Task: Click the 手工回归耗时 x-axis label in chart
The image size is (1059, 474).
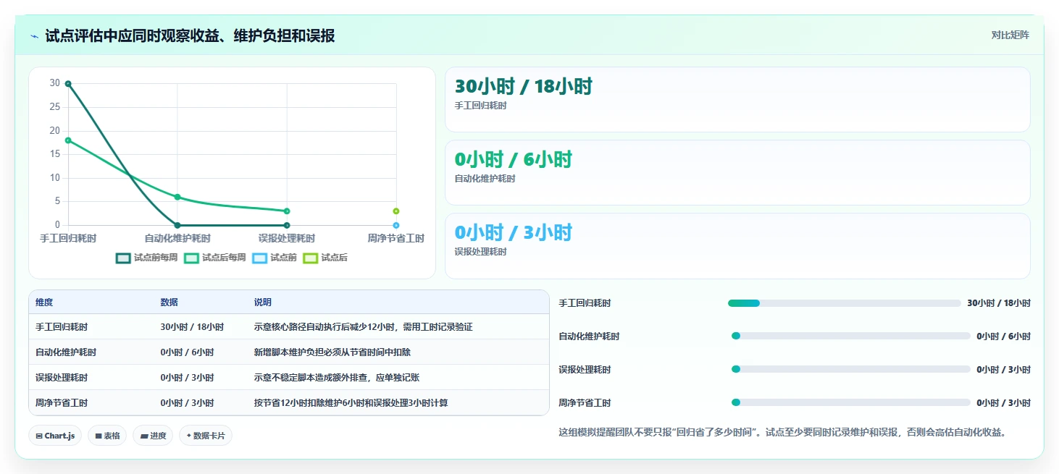Action: (x=68, y=238)
